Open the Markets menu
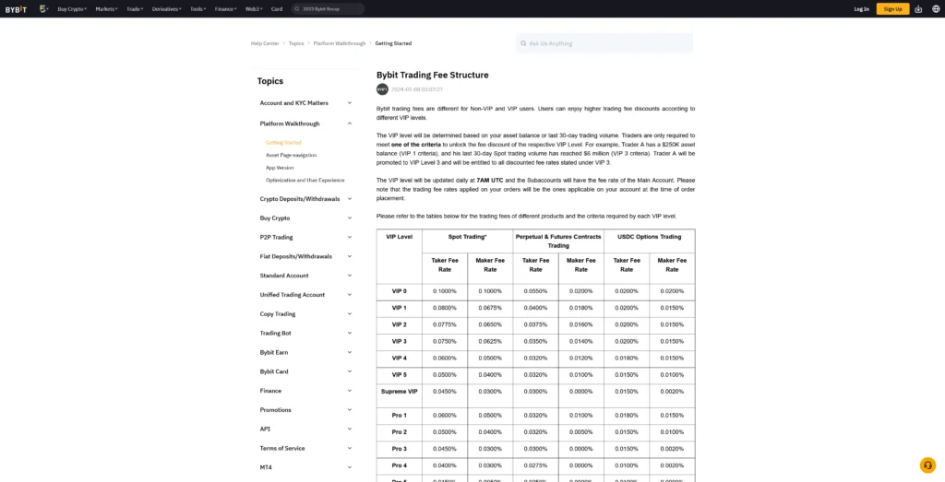 click(x=107, y=9)
